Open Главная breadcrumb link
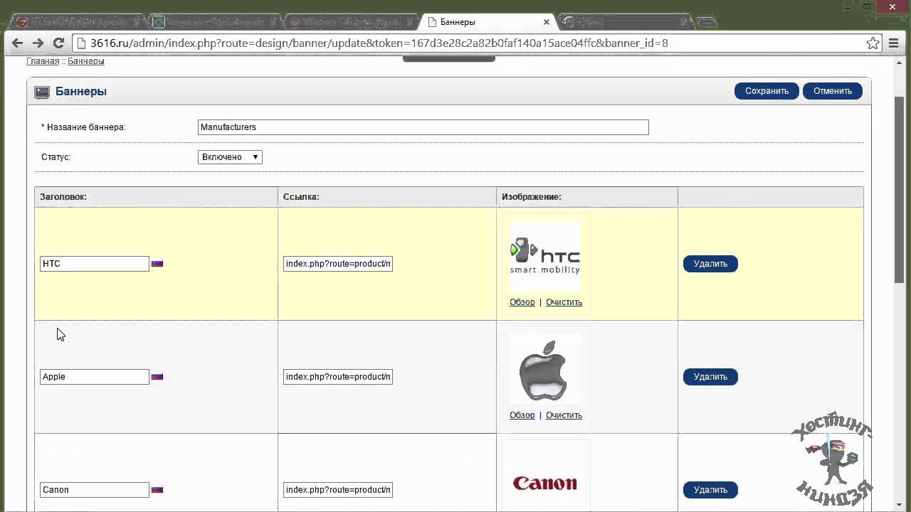911x512 pixels. [43, 61]
